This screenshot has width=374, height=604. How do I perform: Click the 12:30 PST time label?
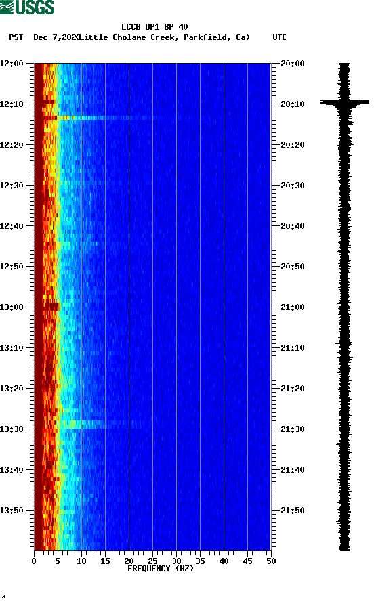tap(12, 186)
